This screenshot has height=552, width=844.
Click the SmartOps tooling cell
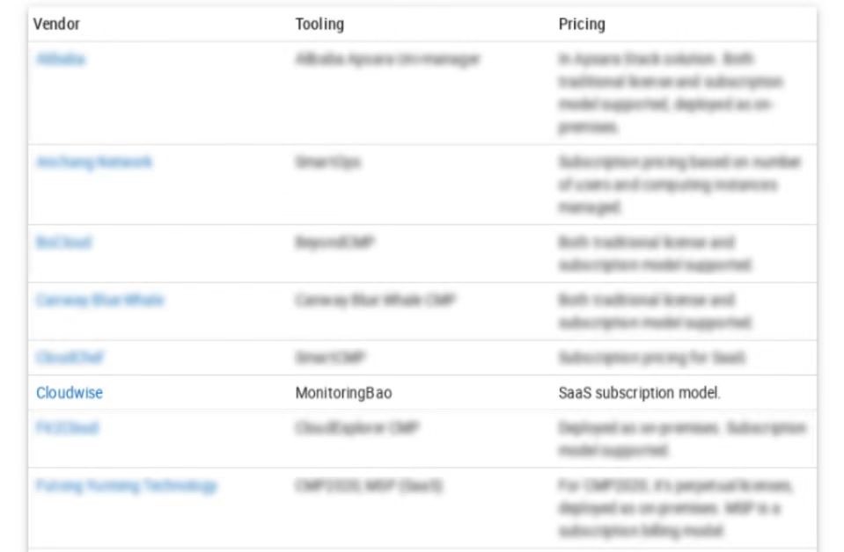click(327, 162)
